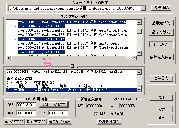Select row rva:00004020 GetProcAddress
179x128 pixels.
pos(72,22)
